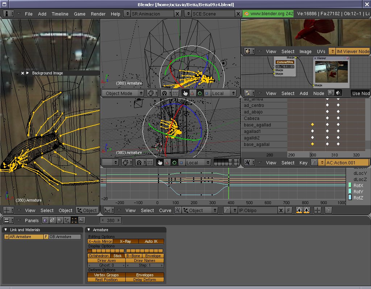This screenshot has width=371, height=289.
Task: Open the Editing context icon in the Panels header
Action: click(74, 220)
